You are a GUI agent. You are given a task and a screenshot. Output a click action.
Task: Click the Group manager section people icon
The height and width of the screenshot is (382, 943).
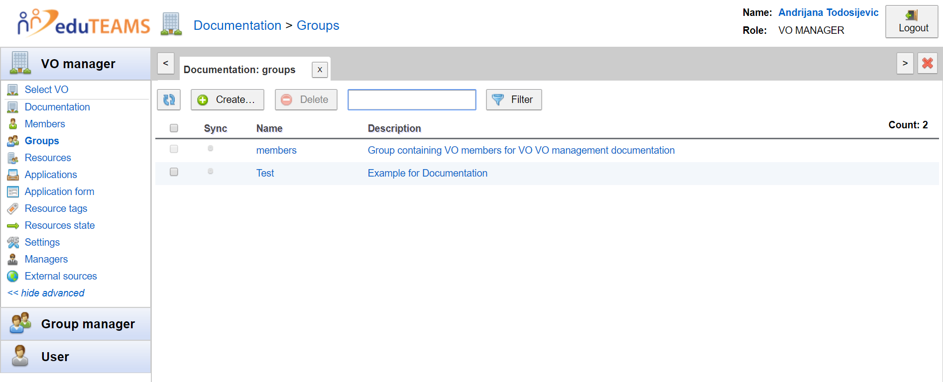pyautogui.click(x=21, y=323)
